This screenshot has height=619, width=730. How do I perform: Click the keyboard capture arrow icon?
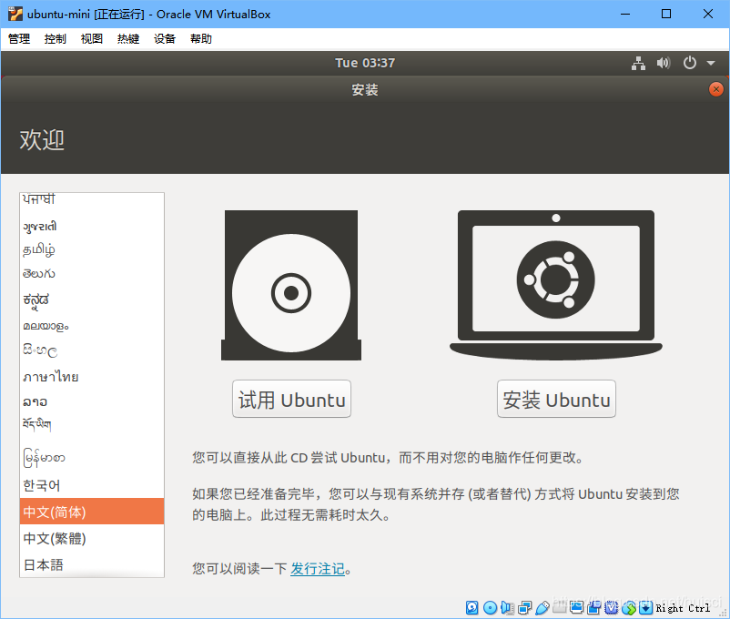(645, 607)
